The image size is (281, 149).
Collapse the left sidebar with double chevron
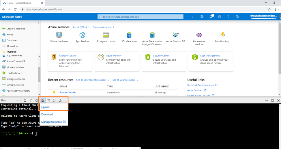[38, 23]
